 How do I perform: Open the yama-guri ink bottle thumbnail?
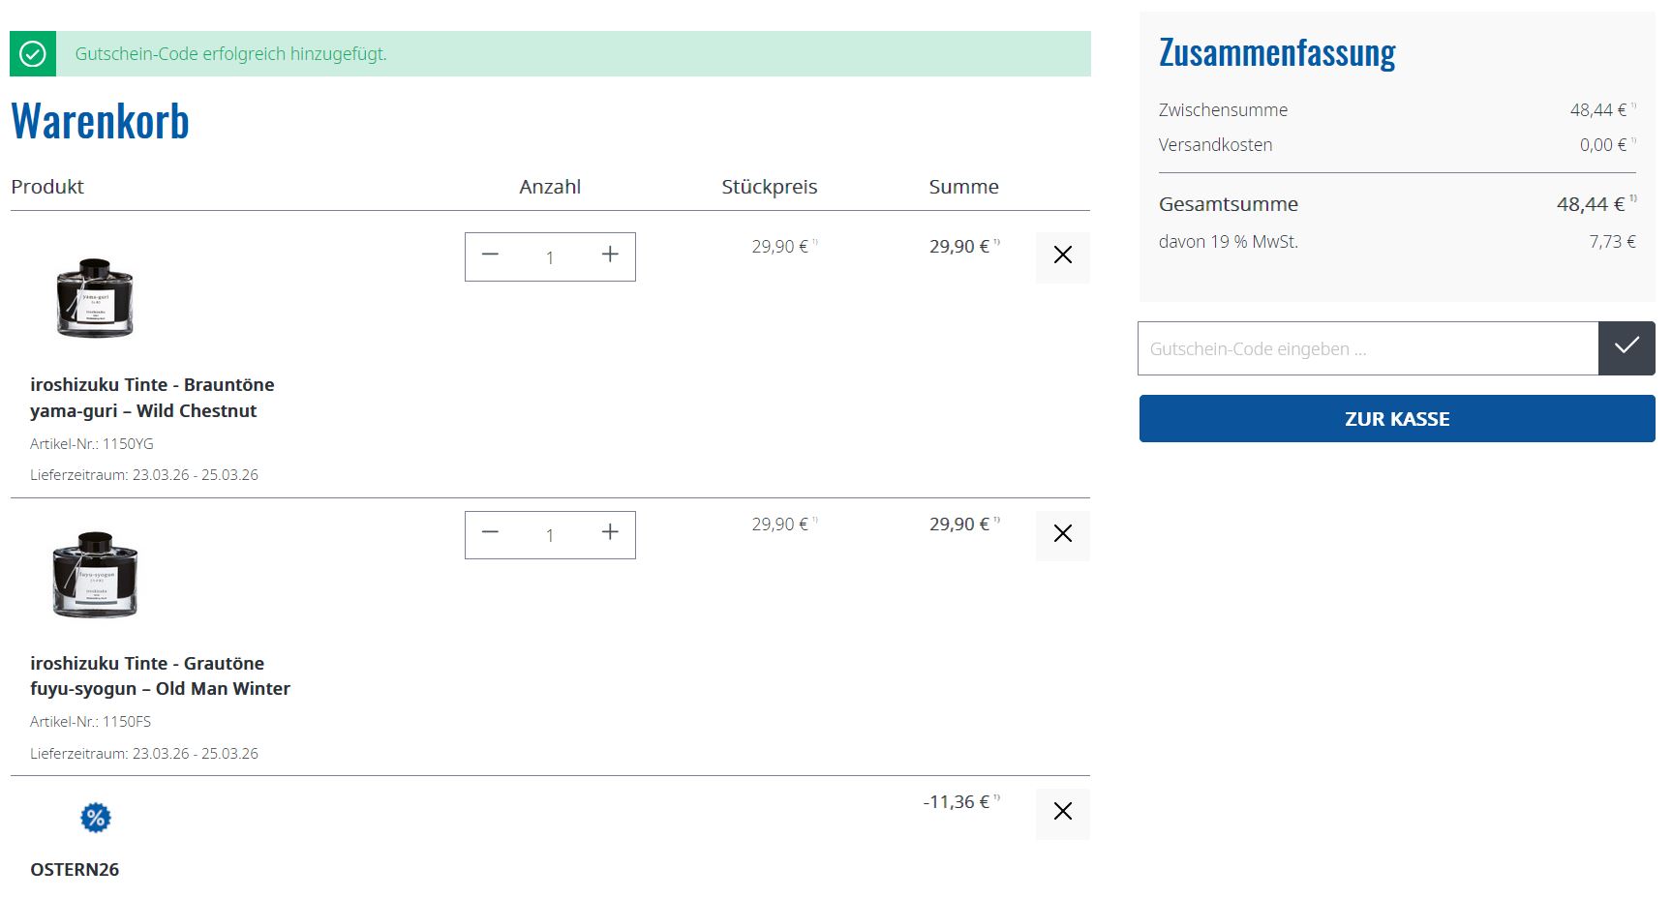(95, 298)
